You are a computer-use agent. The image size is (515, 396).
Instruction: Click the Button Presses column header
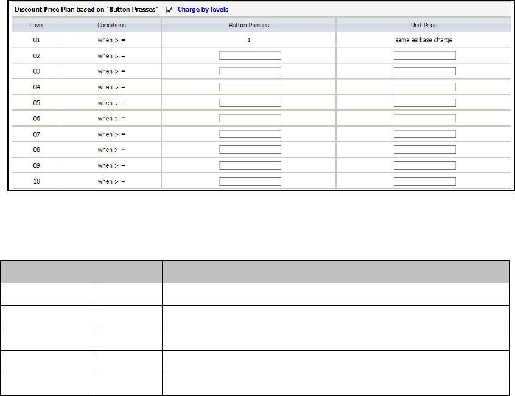(248, 25)
